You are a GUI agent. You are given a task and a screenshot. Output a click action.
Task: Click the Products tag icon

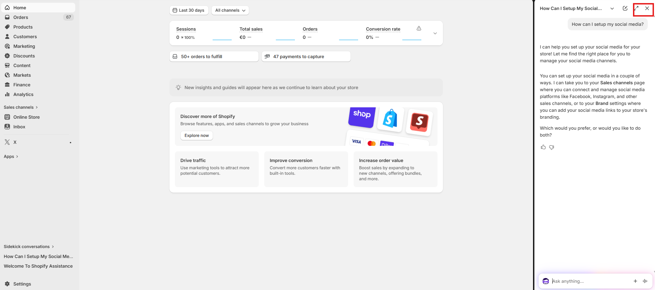click(x=7, y=27)
